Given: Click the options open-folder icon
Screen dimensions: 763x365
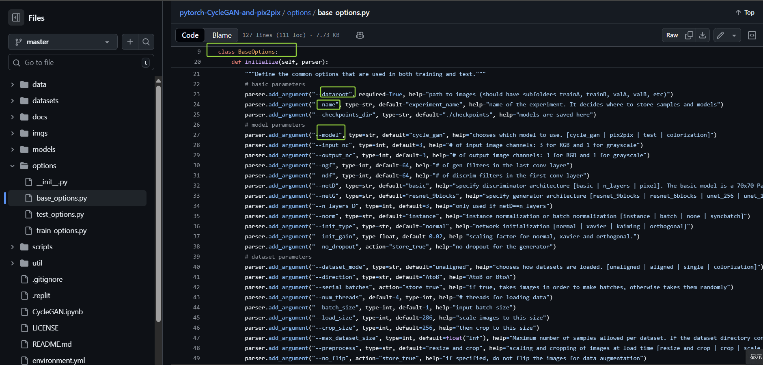Looking at the screenshot, I should [24, 166].
